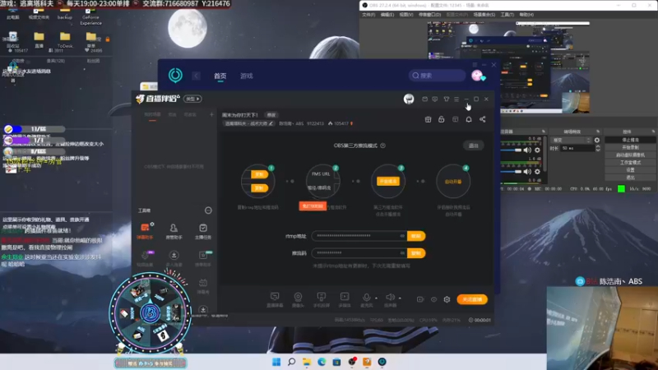
Task: Click the orange close live button at bottom right
Action: pyautogui.click(x=472, y=299)
